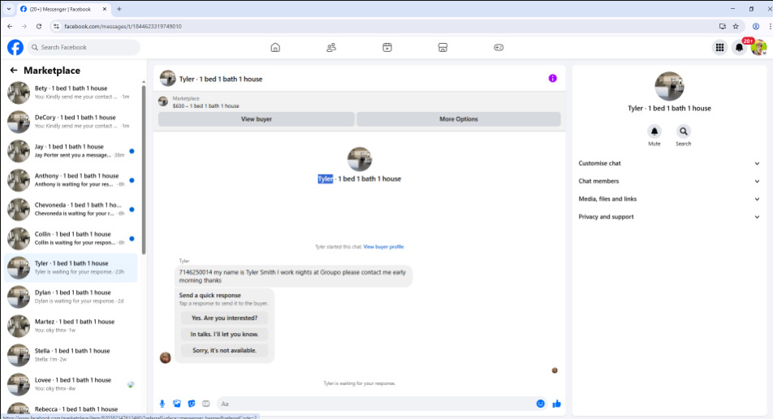Click the large Tyler avatar in right panel
Viewport: 773px width, 419px height.
point(669,86)
